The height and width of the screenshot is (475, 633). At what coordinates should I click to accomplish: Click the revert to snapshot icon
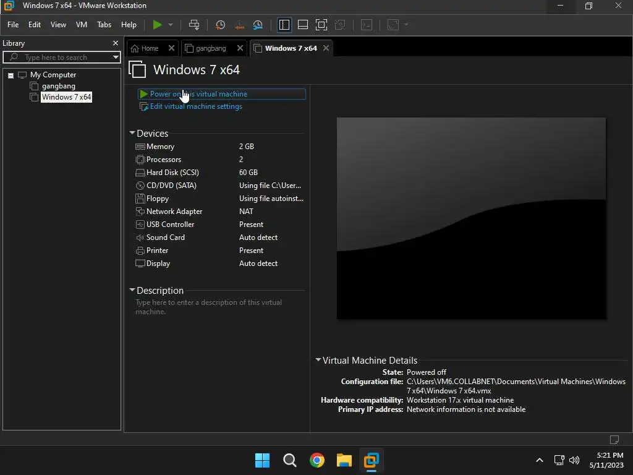click(239, 25)
